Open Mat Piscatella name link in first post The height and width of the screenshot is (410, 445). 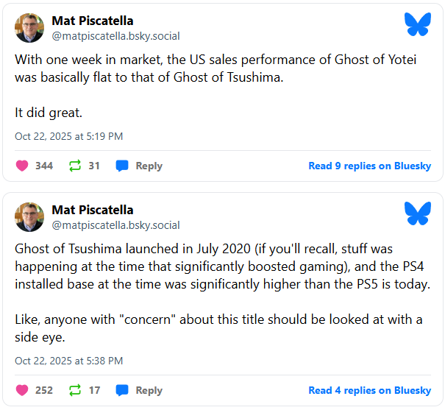pyautogui.click(x=93, y=21)
